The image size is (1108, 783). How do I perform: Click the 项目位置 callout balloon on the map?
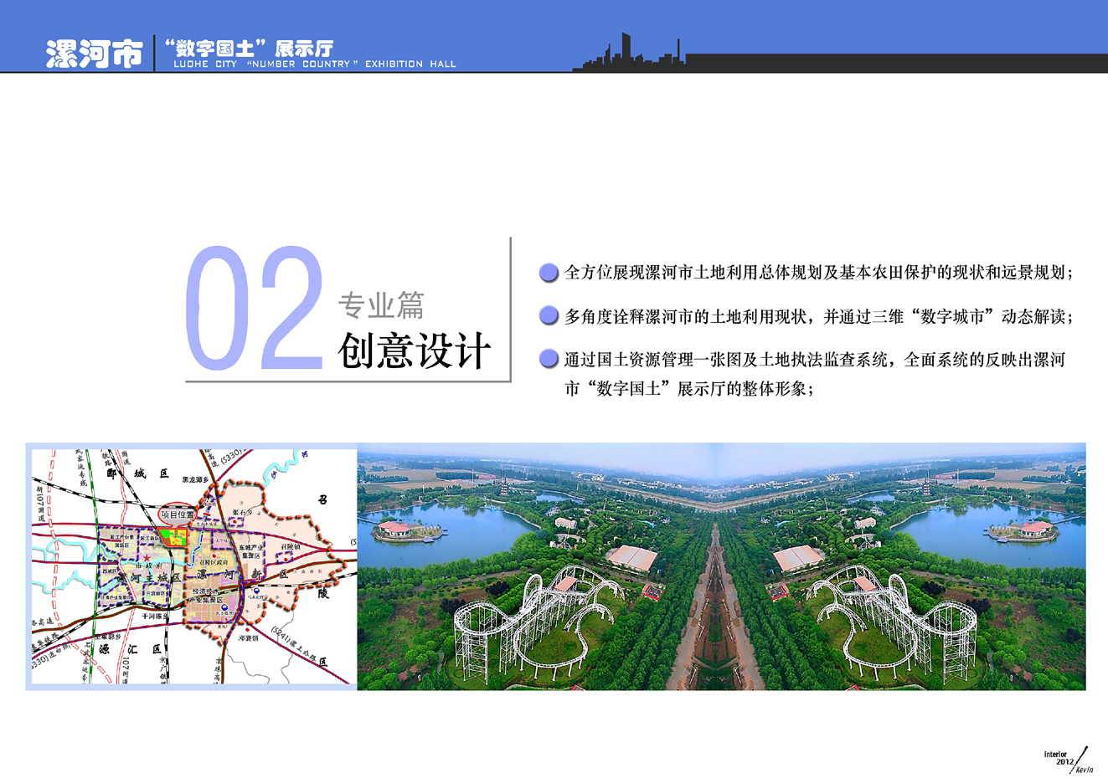(x=178, y=514)
